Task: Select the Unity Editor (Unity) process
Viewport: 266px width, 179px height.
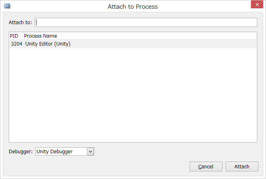Action: click(x=47, y=44)
